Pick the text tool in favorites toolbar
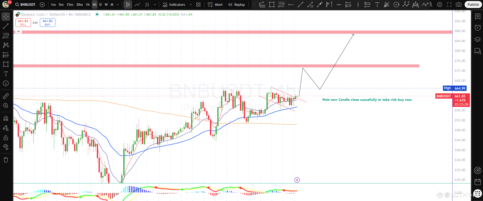 tap(377, 5)
